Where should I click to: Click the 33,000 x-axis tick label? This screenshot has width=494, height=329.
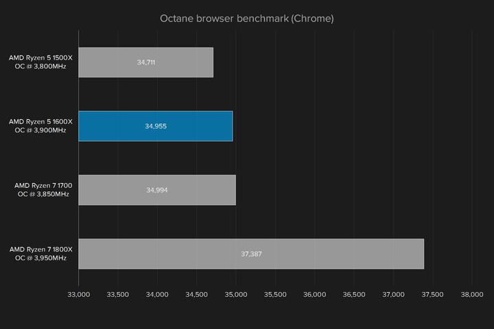pos(78,295)
